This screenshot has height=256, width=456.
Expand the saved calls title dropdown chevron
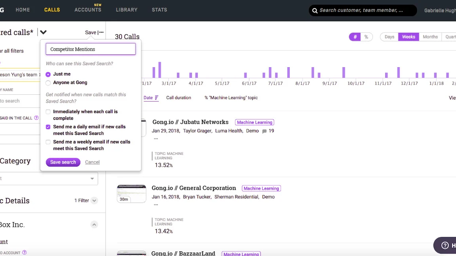[43, 32]
